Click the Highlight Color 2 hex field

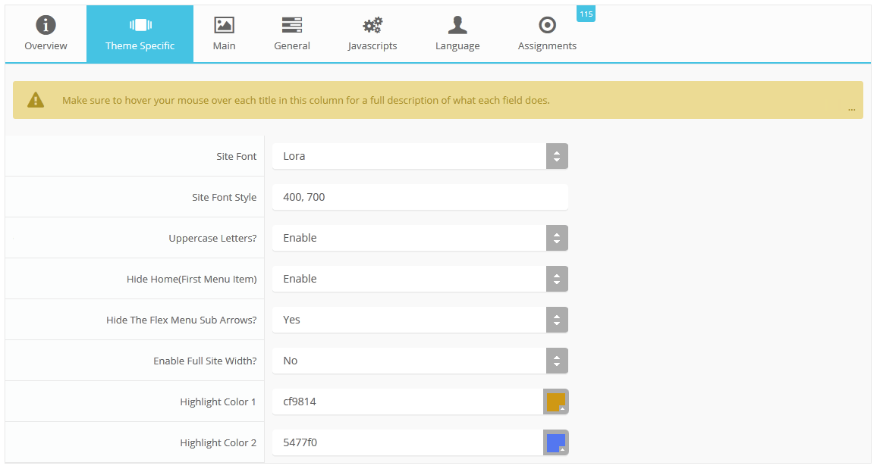coord(407,442)
